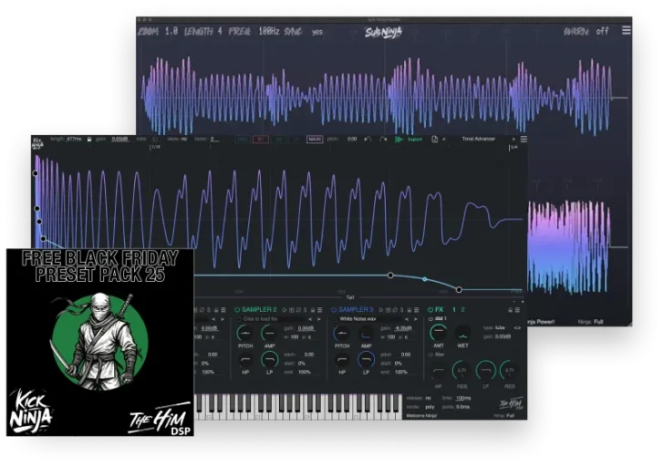Select the MAIN view button
The width and height of the screenshot is (664, 466).
pos(314,140)
